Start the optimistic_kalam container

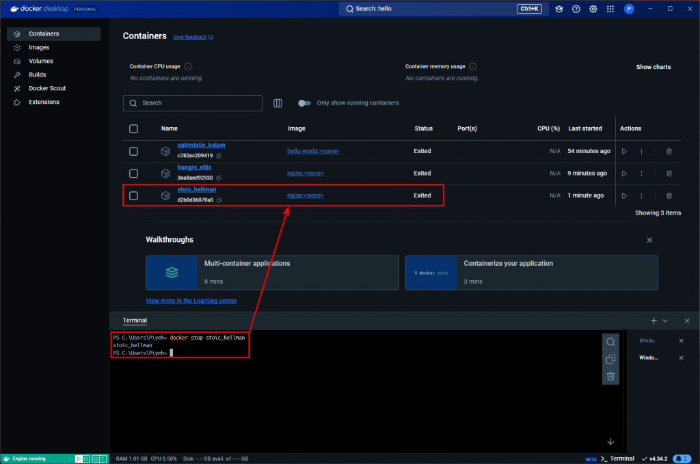coord(624,151)
